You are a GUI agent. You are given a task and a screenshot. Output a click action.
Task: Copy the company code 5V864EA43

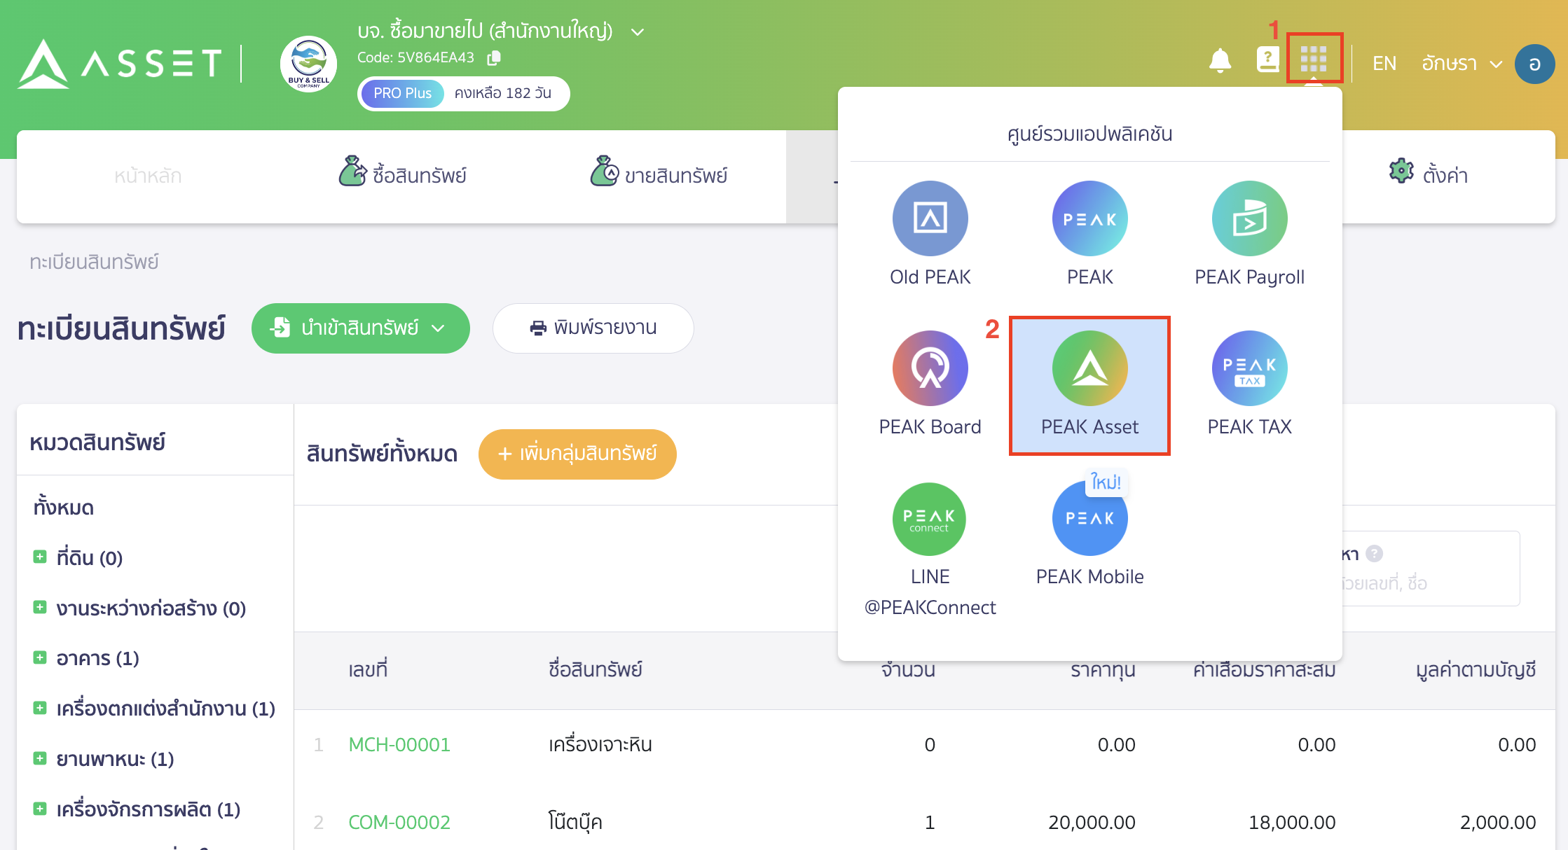pos(493,57)
